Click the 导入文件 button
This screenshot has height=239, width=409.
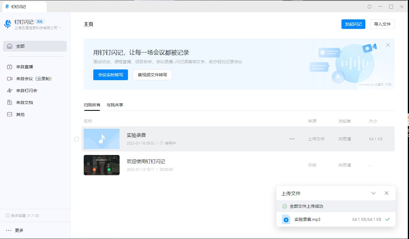click(382, 24)
